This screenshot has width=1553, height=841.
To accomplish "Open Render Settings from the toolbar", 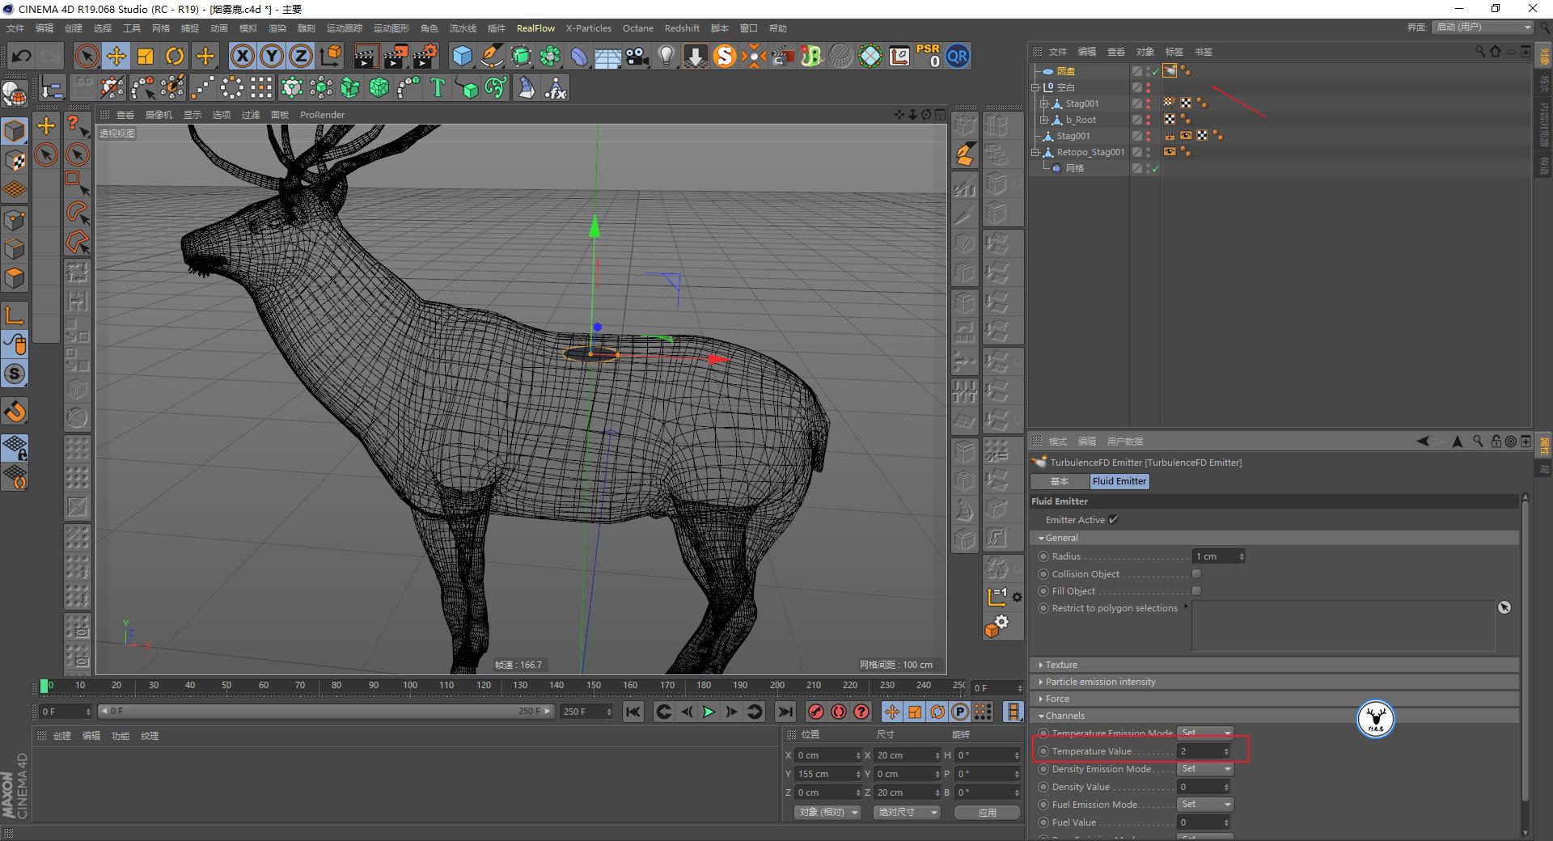I will [424, 56].
